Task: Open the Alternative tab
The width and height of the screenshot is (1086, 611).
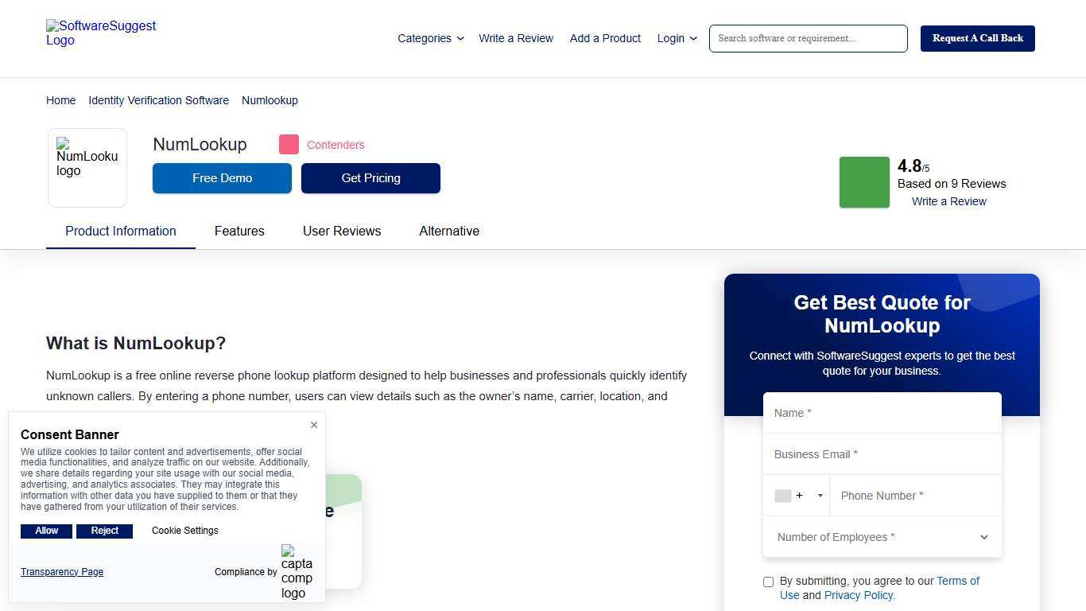Action: pos(449,231)
